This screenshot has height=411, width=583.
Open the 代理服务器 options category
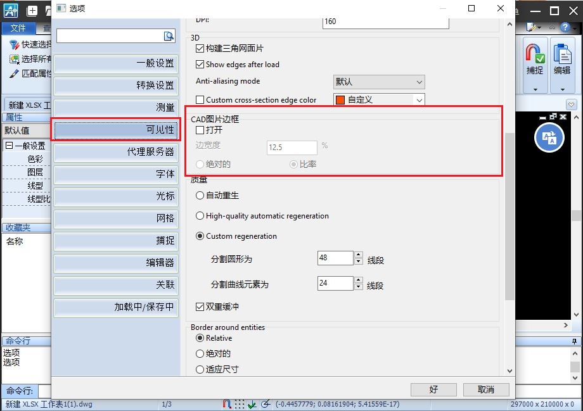coord(116,152)
